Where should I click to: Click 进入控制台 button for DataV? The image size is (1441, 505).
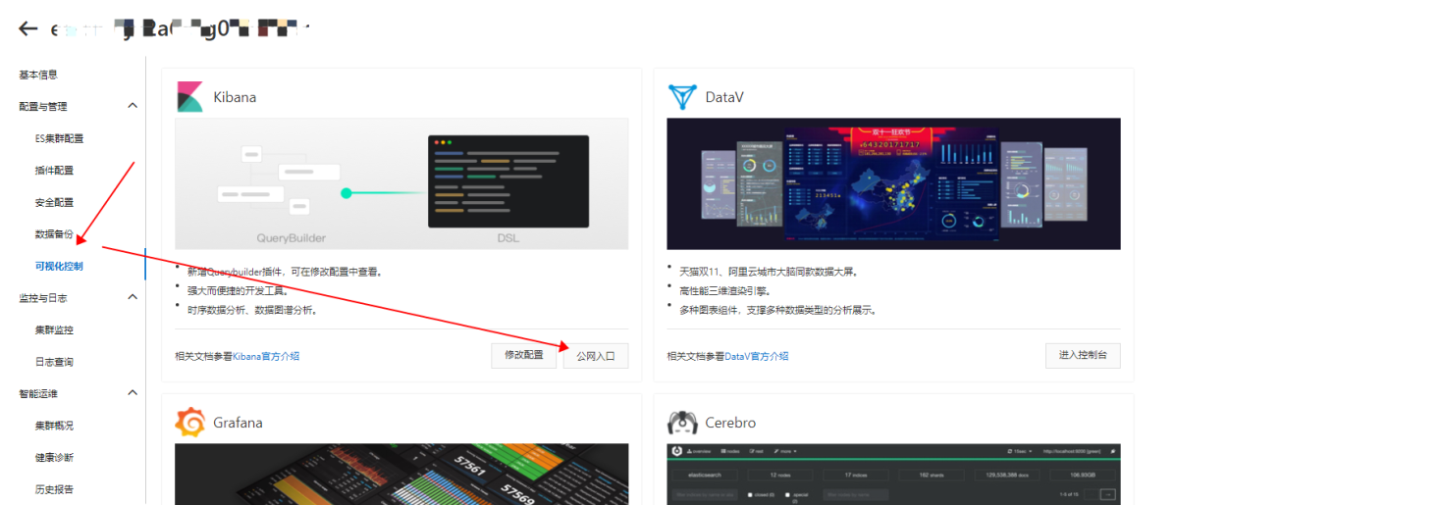point(1083,355)
